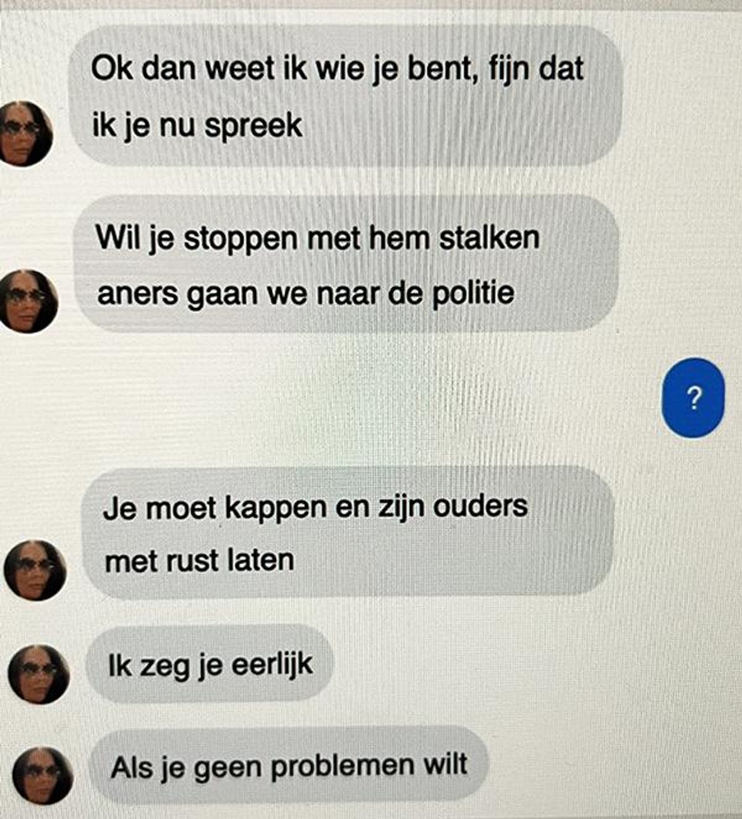Screen dimensions: 742x819
Task: Select the blue '?' sent message bubble
Action: point(693,398)
